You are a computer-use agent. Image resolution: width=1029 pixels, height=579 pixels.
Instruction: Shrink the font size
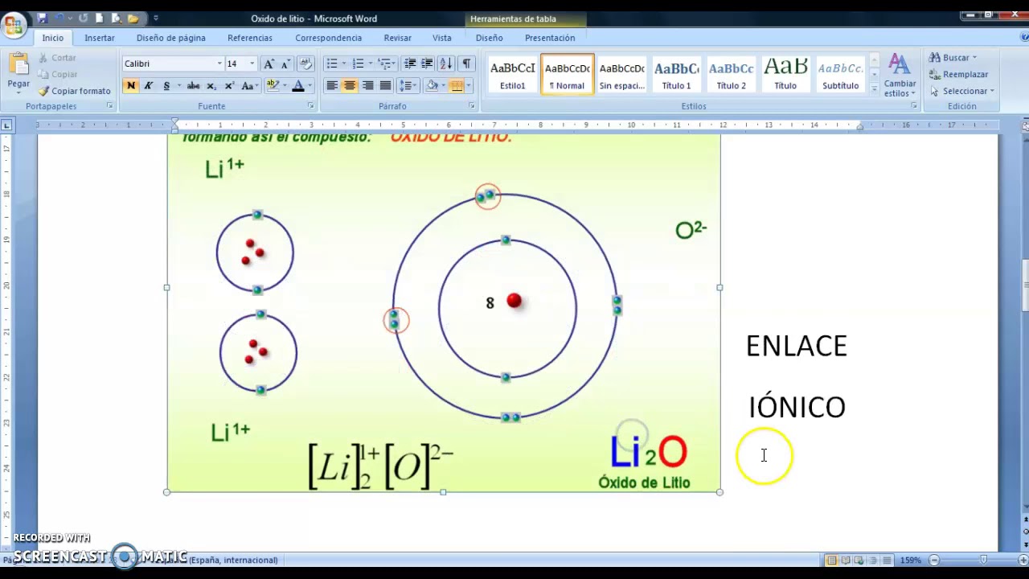[x=285, y=64]
